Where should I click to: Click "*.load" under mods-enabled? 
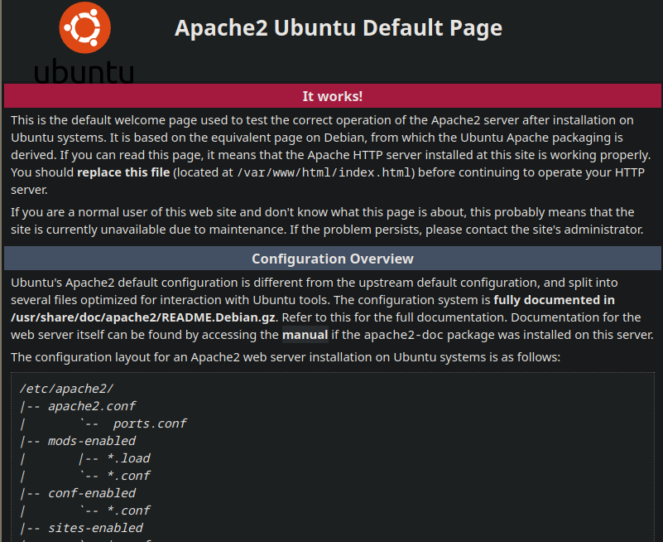coord(128,458)
